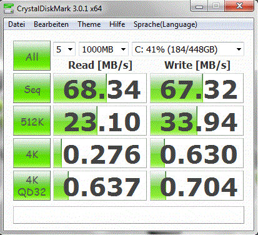Screen dimensions: 258x235
Task: Open the Hilfe menu
Action: [117, 24]
